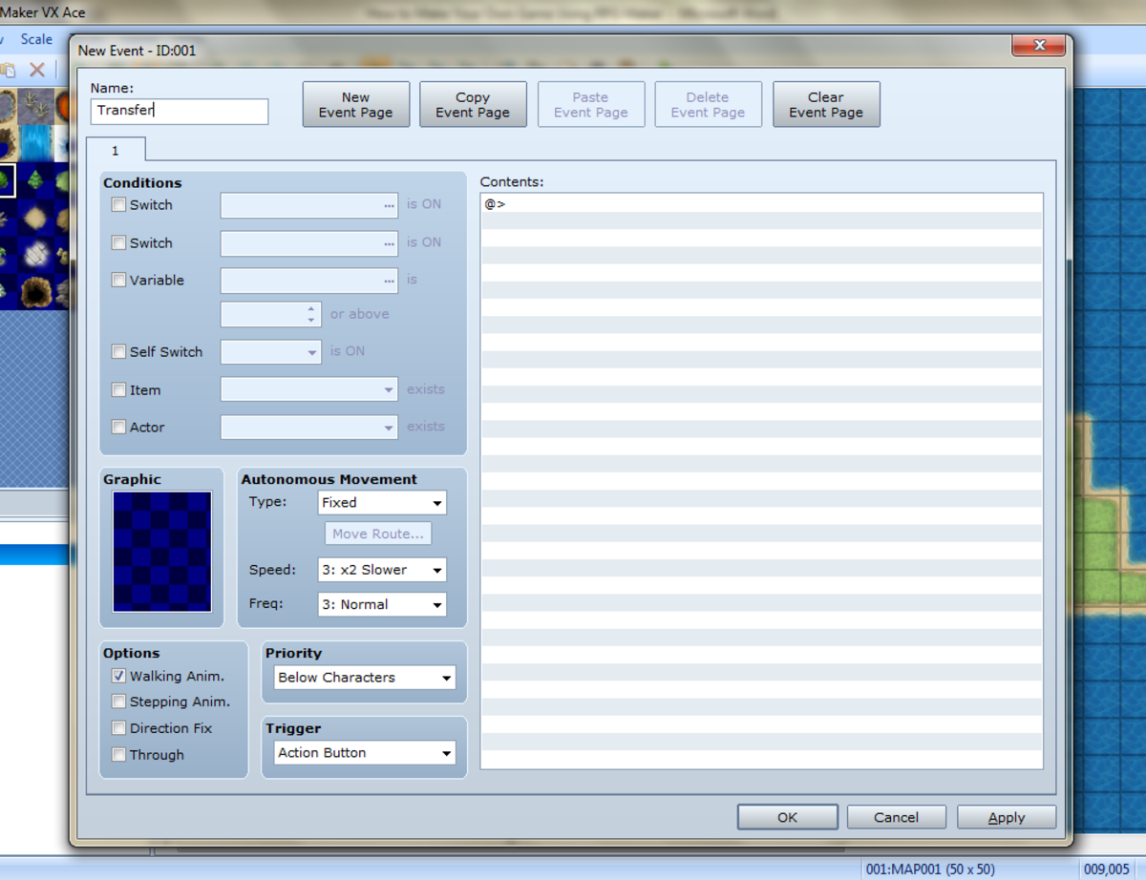
Task: Choose the tan sand patch tile
Action: coord(36,218)
